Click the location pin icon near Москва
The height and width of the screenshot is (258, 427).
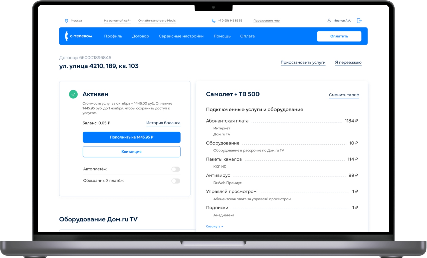pos(66,21)
